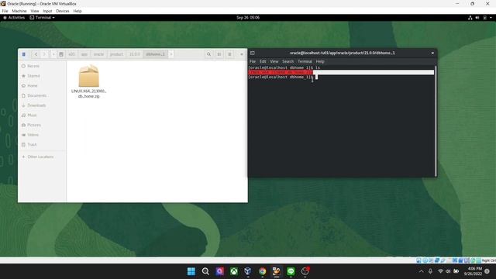The width and height of the screenshot is (496, 279).
Task: Open VirtualBox Help menu
Action: (77, 11)
